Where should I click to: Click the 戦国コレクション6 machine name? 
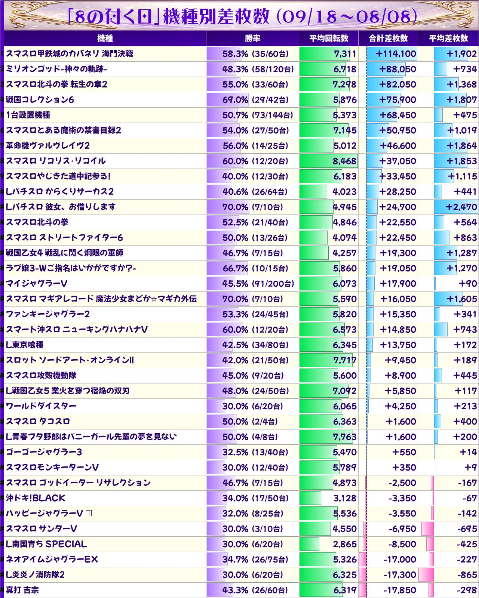click(40, 100)
